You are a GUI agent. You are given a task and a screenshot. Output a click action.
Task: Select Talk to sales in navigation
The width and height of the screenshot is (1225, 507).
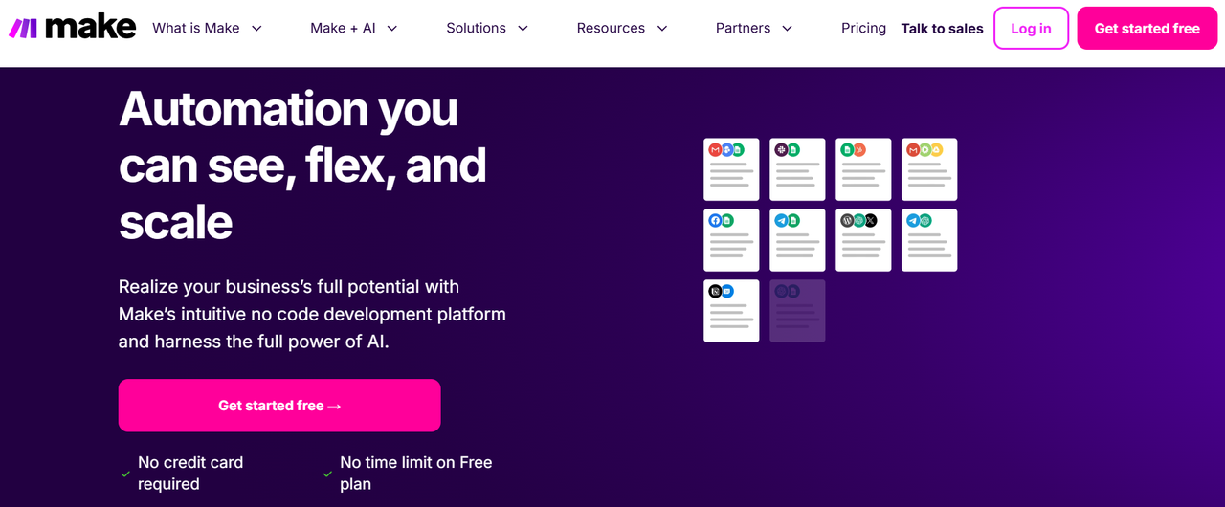coord(942,29)
